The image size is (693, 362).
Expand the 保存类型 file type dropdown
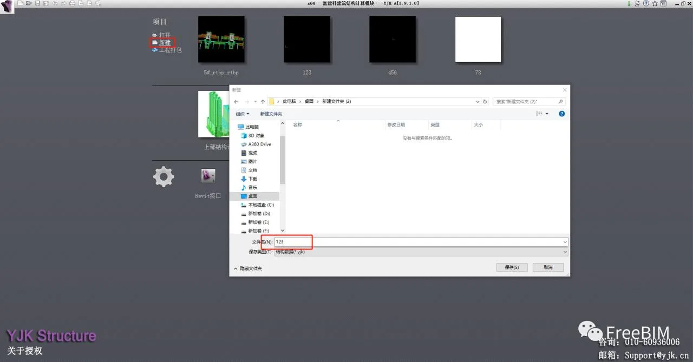click(x=421, y=252)
